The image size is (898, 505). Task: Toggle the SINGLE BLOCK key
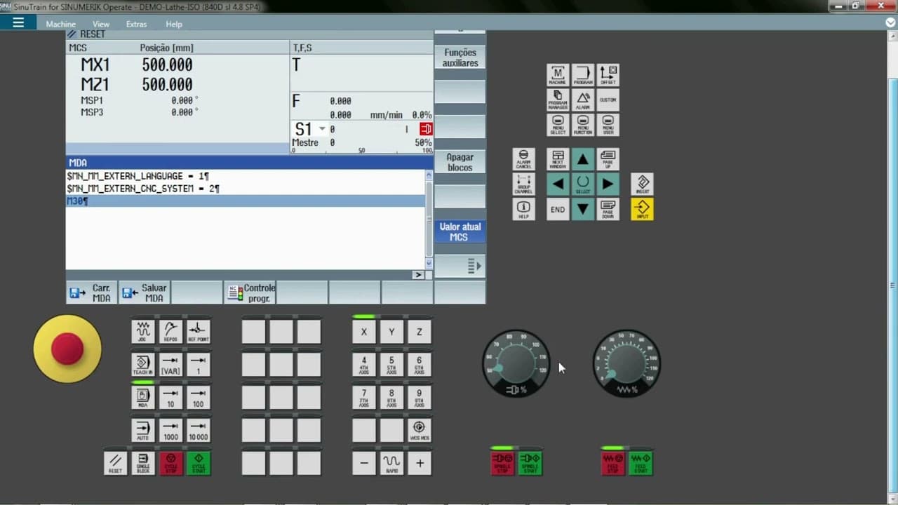(x=143, y=464)
